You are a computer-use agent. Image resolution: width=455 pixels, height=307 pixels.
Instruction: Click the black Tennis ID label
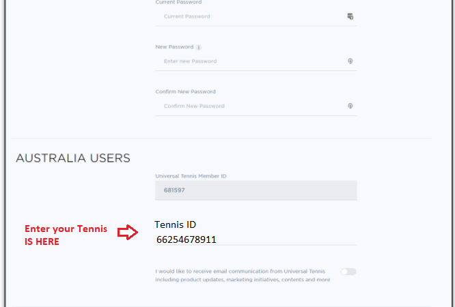tap(175, 224)
